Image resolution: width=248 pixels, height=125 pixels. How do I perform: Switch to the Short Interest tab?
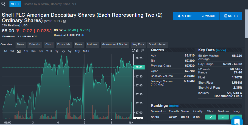coord(158,45)
